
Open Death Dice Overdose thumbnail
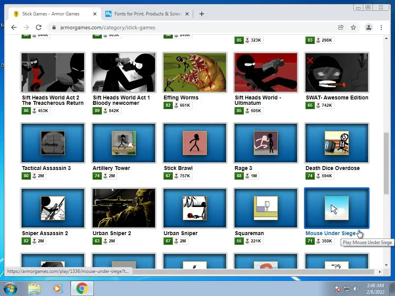point(337,143)
